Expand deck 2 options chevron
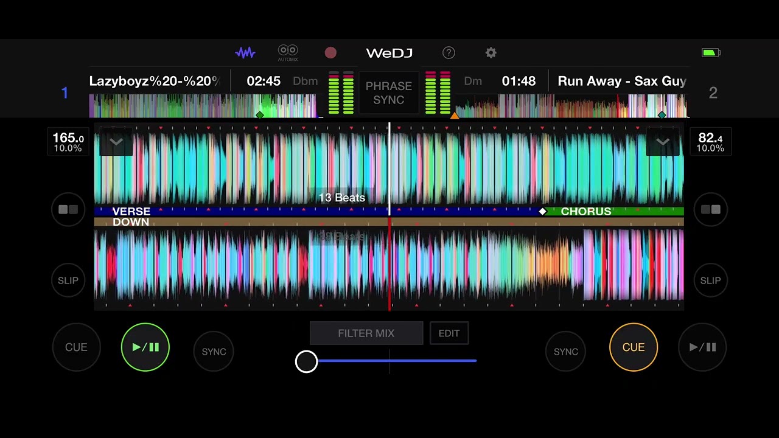Image resolution: width=779 pixels, height=438 pixels. [663, 142]
